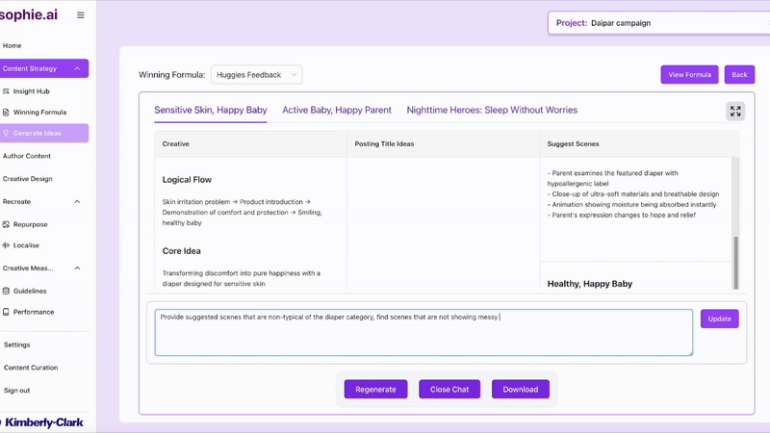Collapse the Recreate section chevron
The image size is (770, 433).
(x=77, y=202)
